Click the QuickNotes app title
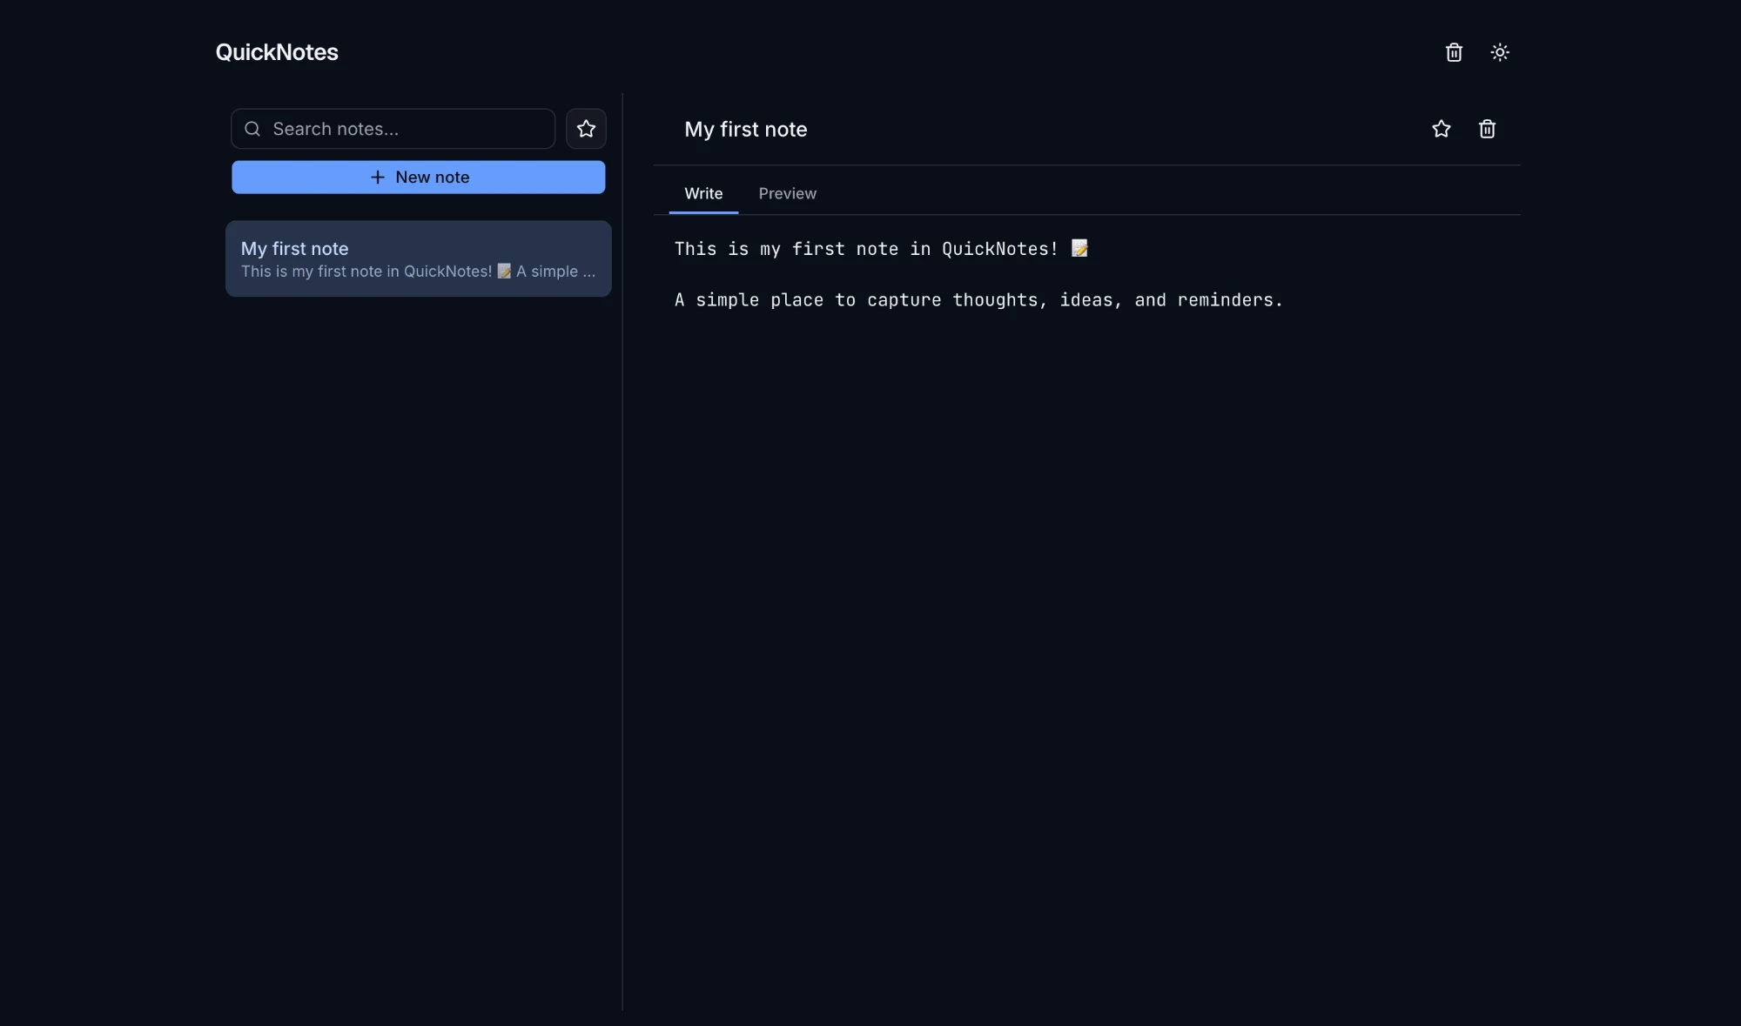 point(277,52)
